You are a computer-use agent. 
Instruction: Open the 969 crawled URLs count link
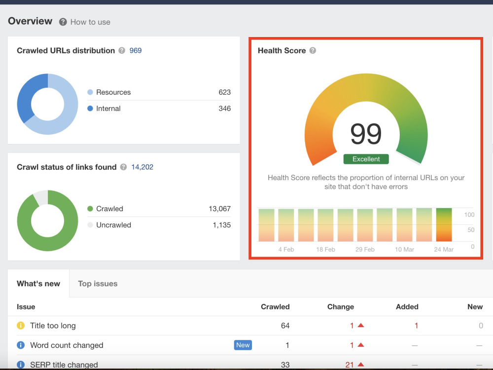tap(136, 50)
